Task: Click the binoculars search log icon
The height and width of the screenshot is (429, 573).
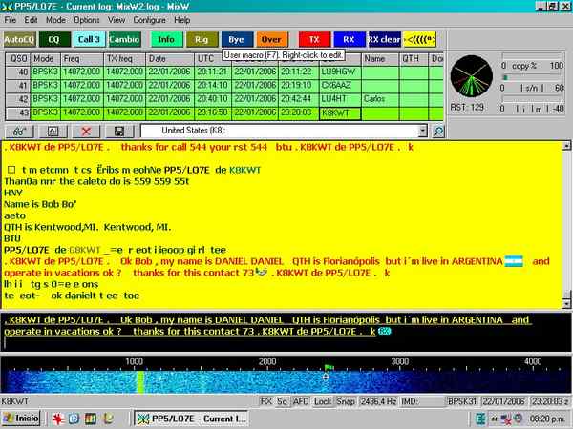Action: pos(19,132)
